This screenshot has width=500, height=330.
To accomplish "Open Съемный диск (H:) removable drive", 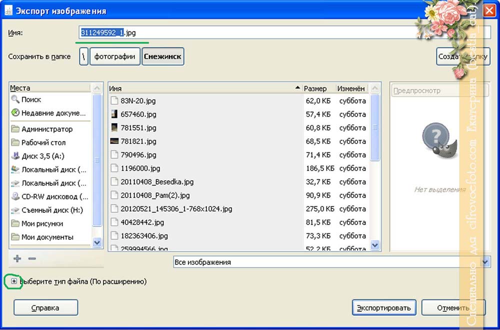I will (x=52, y=210).
